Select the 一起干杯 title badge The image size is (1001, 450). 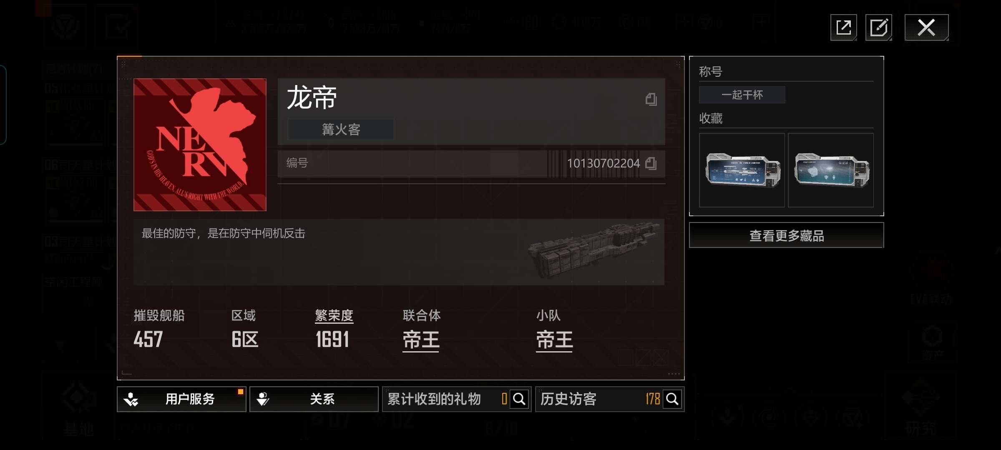(x=742, y=95)
